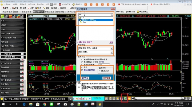Viewport: 192px width, 107px height.
Task: Open 桌面 desktop layout icon in menu bar
Action: 53,5
